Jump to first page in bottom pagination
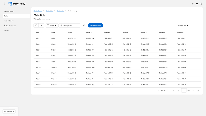The image size is (206, 116). [174, 90]
